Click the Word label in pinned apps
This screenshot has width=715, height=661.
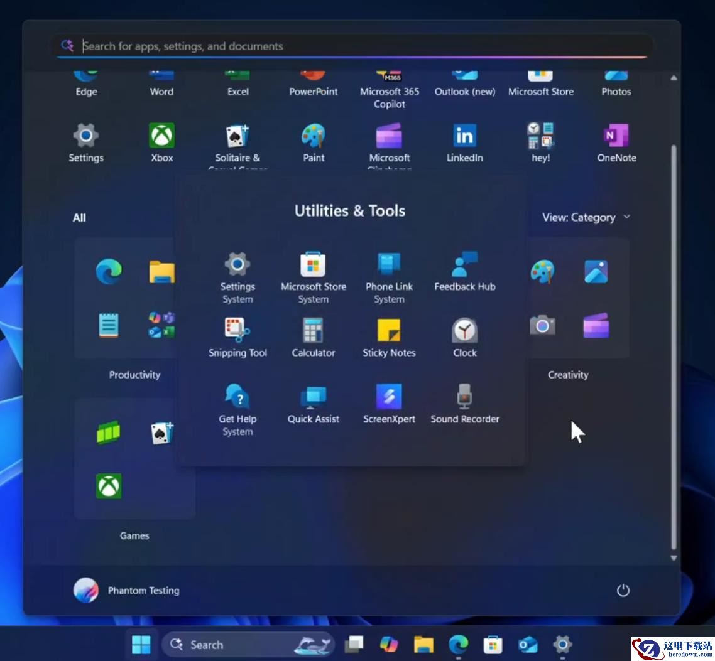tap(161, 92)
